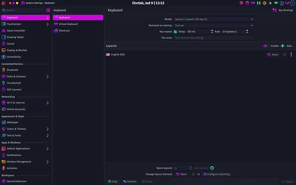Click the Change layout shortcut None button
Viewport: 296px width, 185px height.
pyautogui.click(x=181, y=174)
